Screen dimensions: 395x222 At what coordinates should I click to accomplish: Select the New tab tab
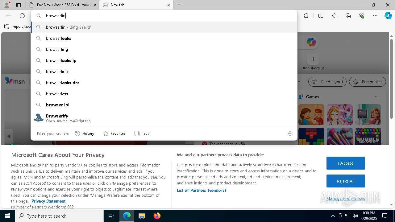tap(136, 5)
